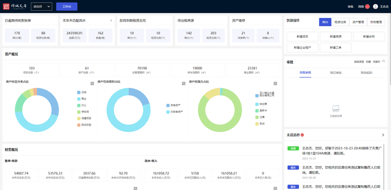Click the username 王志杰
391x190 pixels.
(x=384, y=7)
